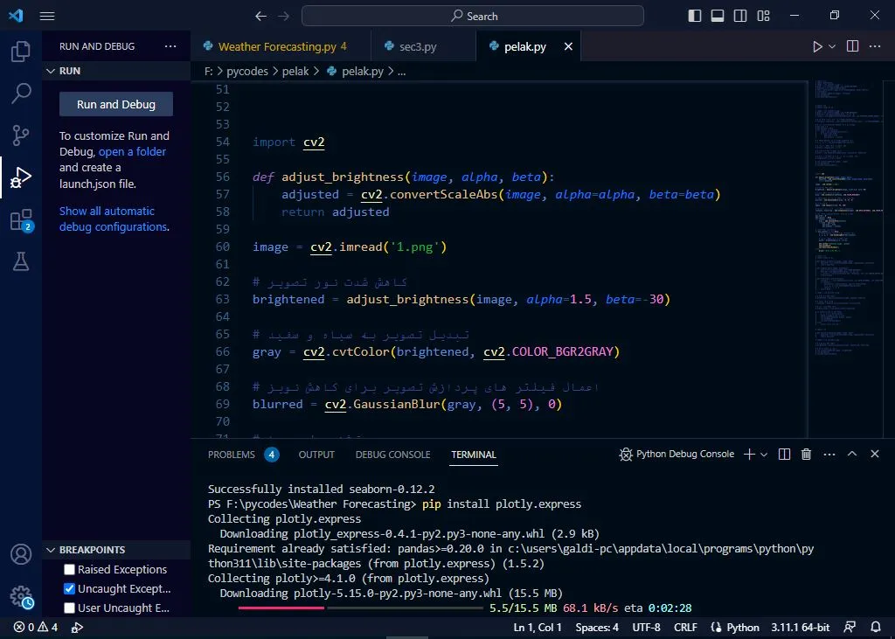The width and height of the screenshot is (895, 639).
Task: Enable the Raised Exceptions breakpoint checkbox
Action: [x=70, y=570]
